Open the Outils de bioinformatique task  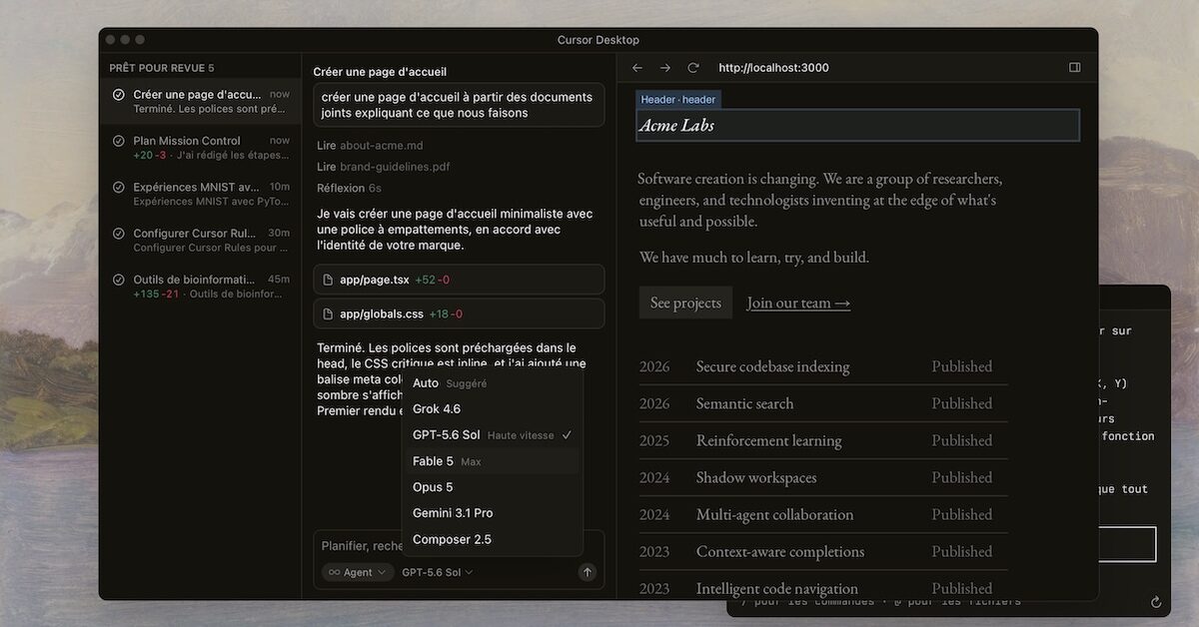[200, 287]
